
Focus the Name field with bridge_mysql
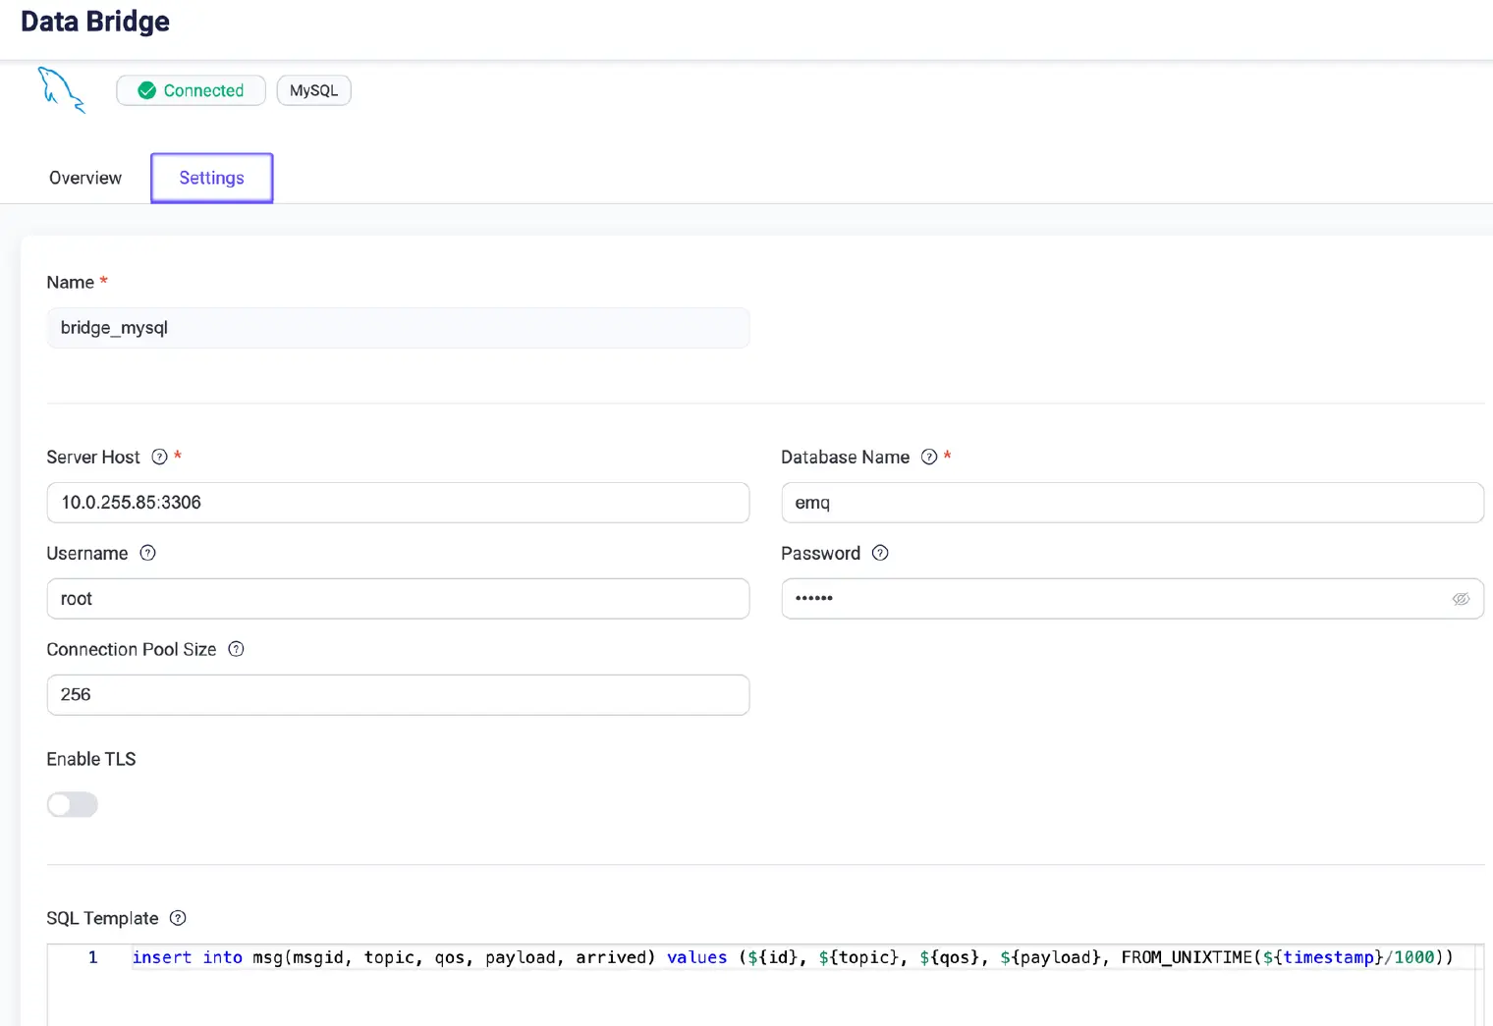click(x=398, y=328)
